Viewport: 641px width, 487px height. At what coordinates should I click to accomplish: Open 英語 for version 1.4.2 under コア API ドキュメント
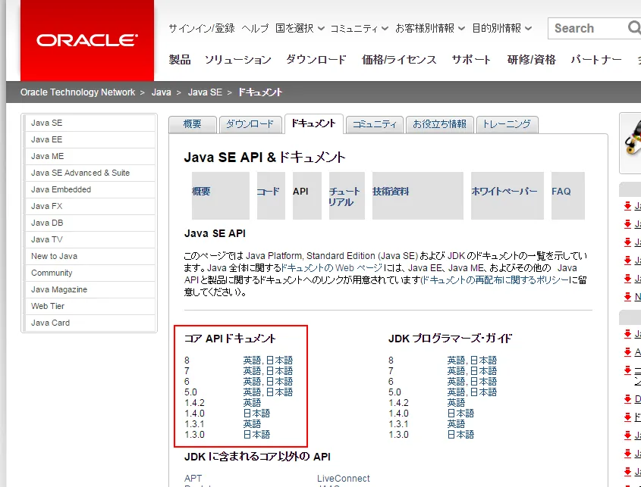(253, 403)
